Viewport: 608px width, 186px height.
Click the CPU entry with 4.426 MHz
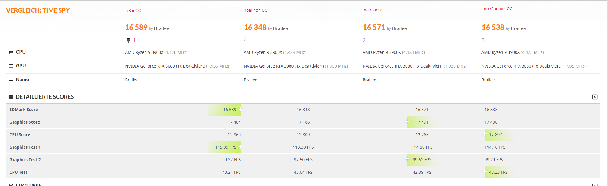[x=156, y=52]
